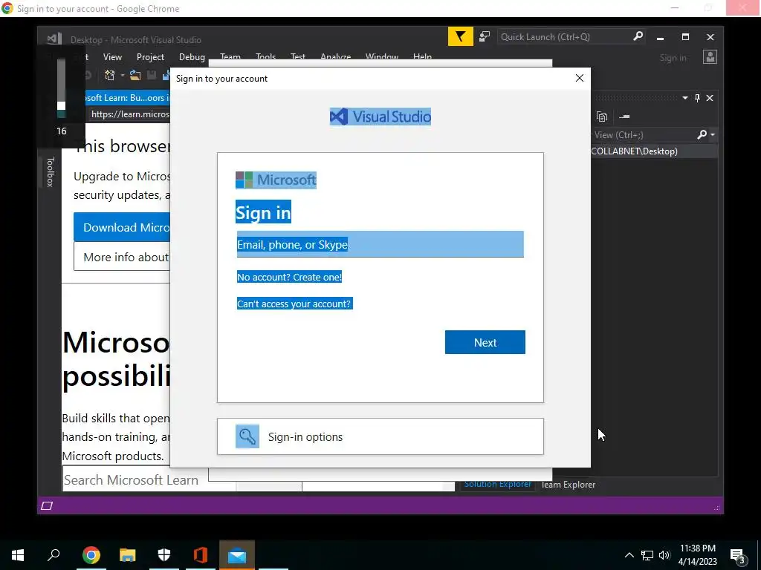Switch to the Team Explorer tab
This screenshot has width=761, height=570.
569,485
